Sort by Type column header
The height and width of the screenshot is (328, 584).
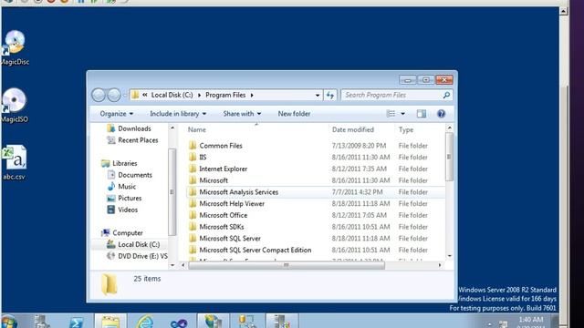(x=406, y=129)
